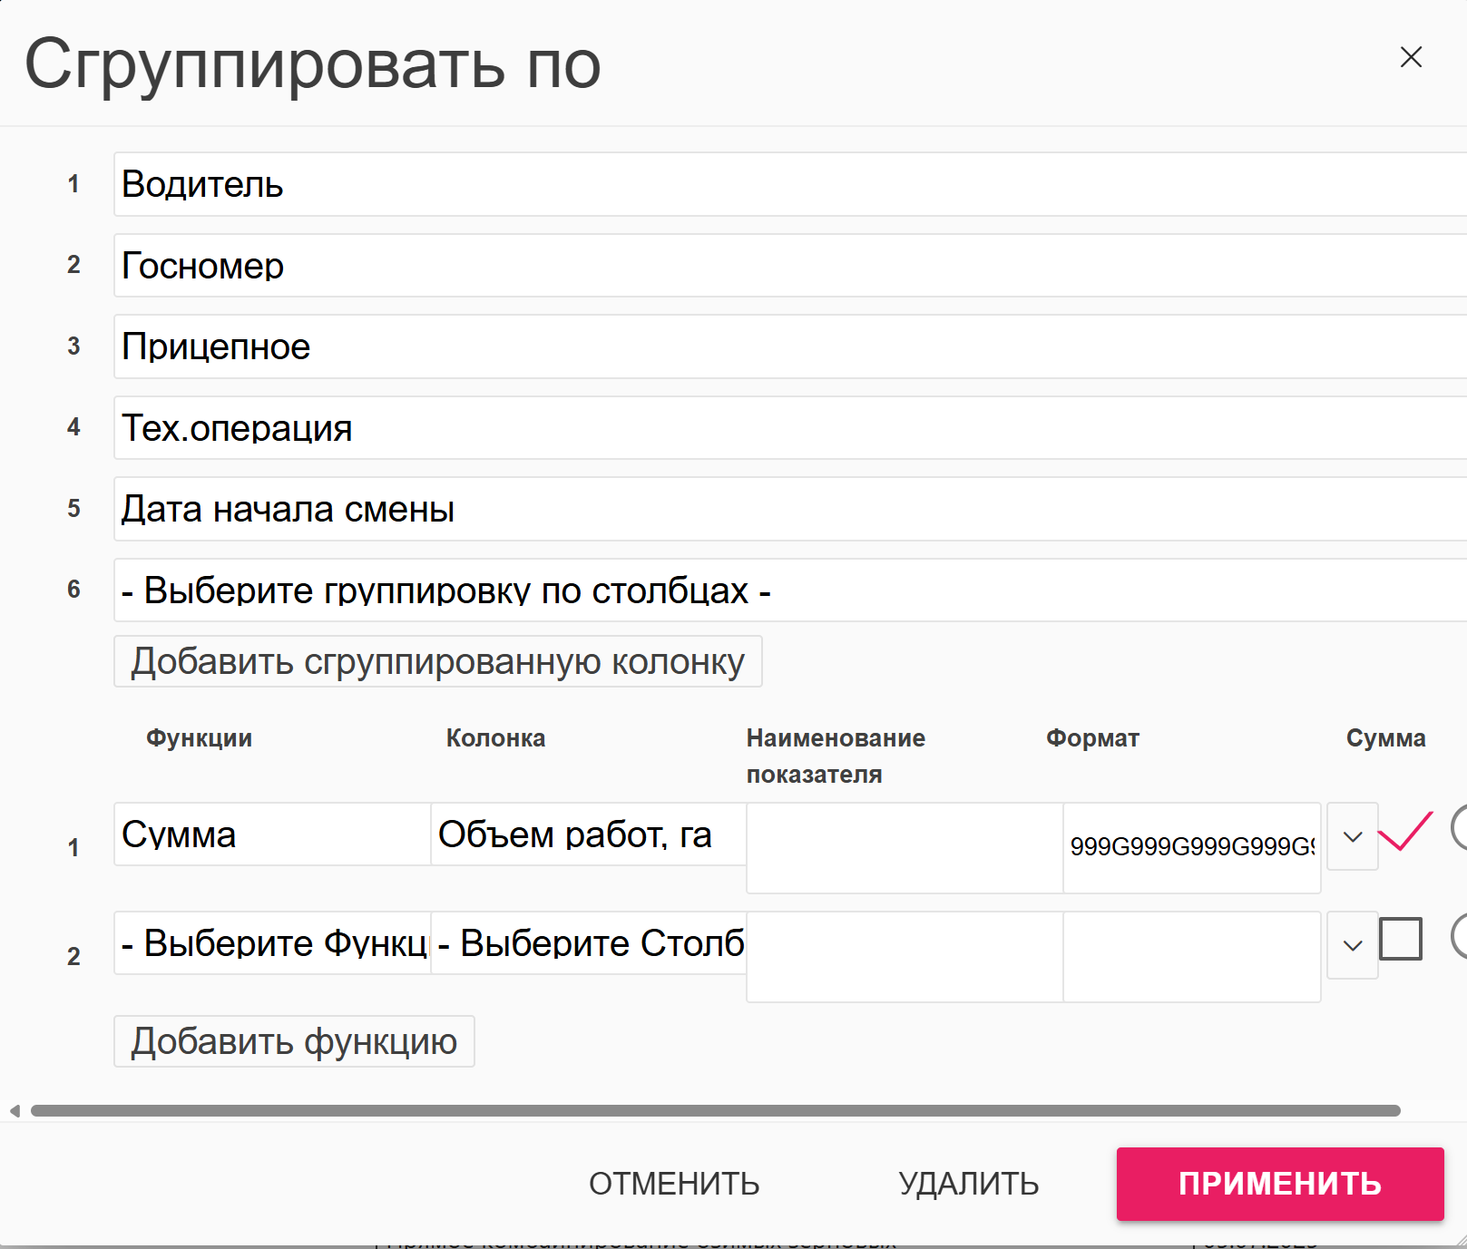Select the empty Выберите группировку по столбцах field
This screenshot has width=1467, height=1249.
click(x=789, y=590)
